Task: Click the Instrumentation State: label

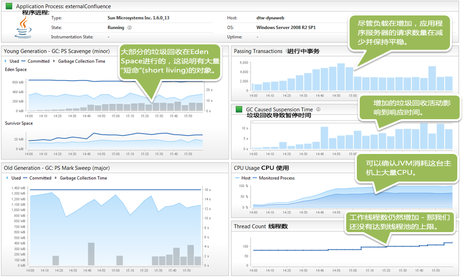Action: click(x=72, y=37)
